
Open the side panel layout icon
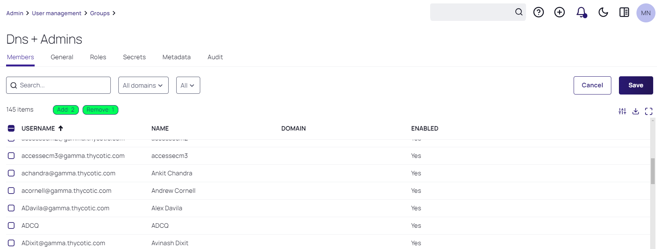[624, 13]
